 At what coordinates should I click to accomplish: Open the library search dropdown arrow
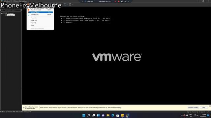(x=20, y=10)
